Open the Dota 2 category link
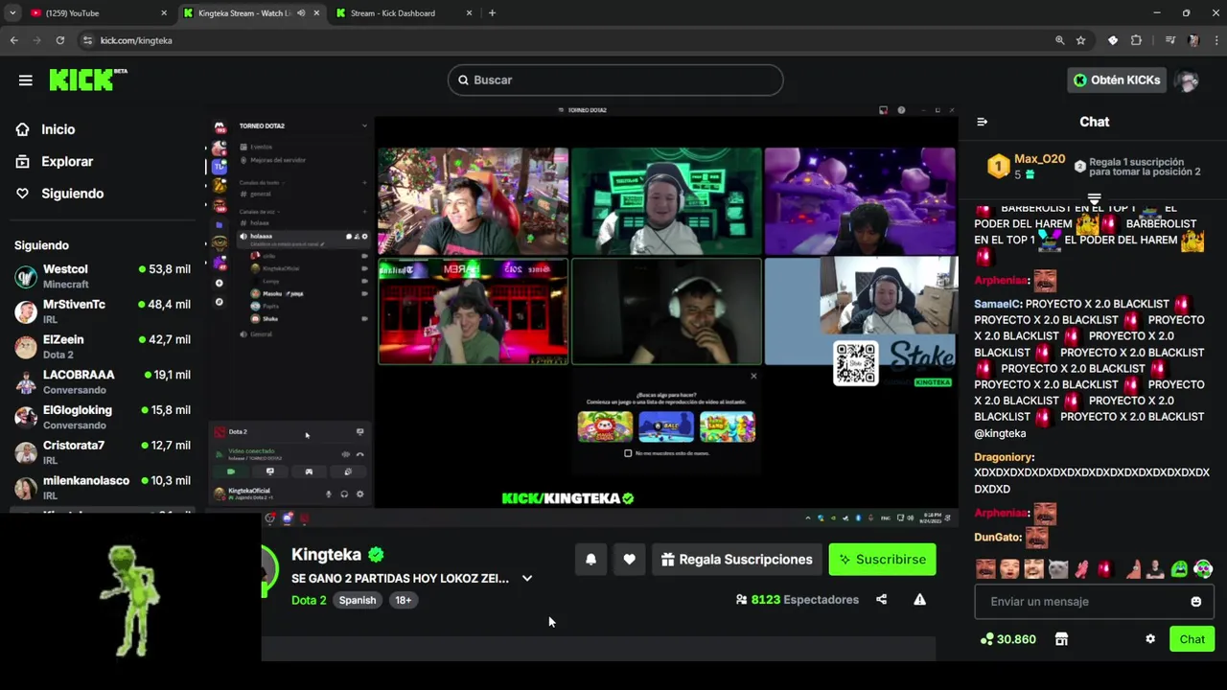1227x690 pixels. (x=309, y=600)
